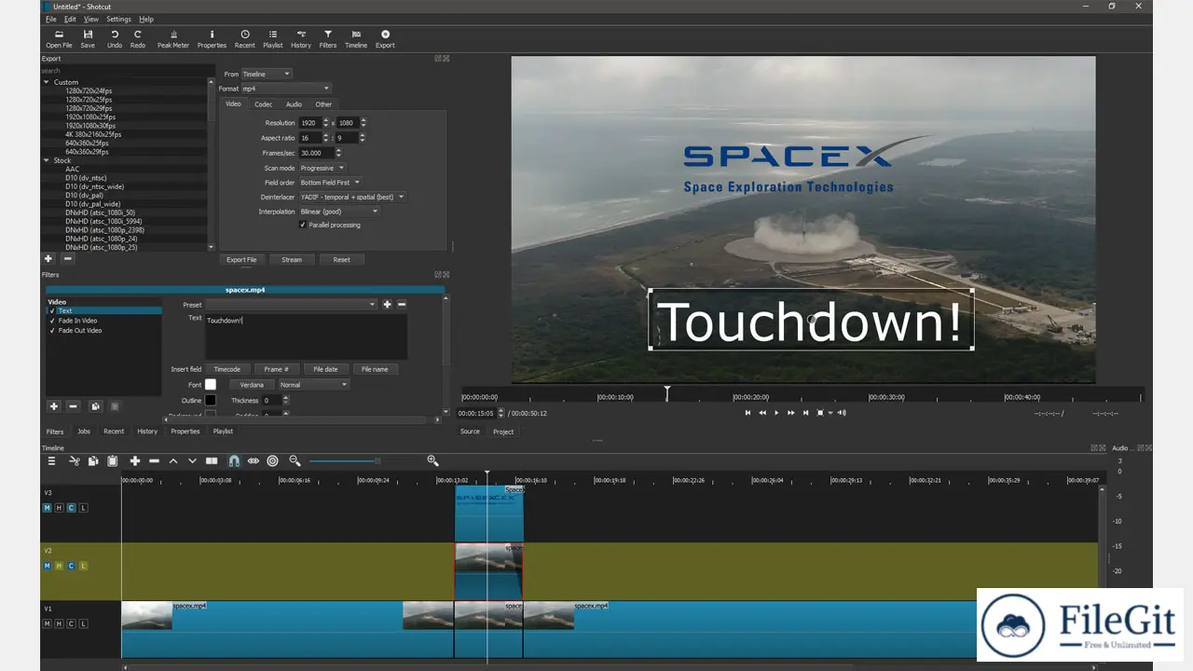This screenshot has height=671, width=1193.
Task: Lift the clip with the up chevron icon
Action: [x=173, y=460]
